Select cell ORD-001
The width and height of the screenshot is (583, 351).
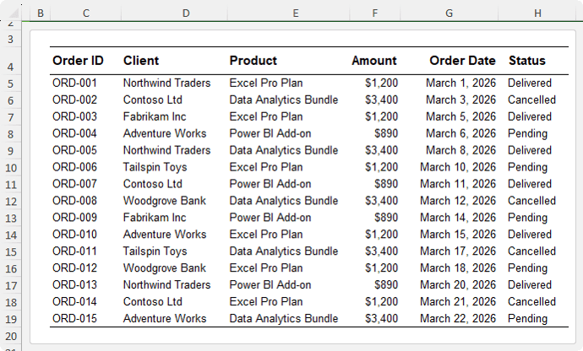pos(74,83)
